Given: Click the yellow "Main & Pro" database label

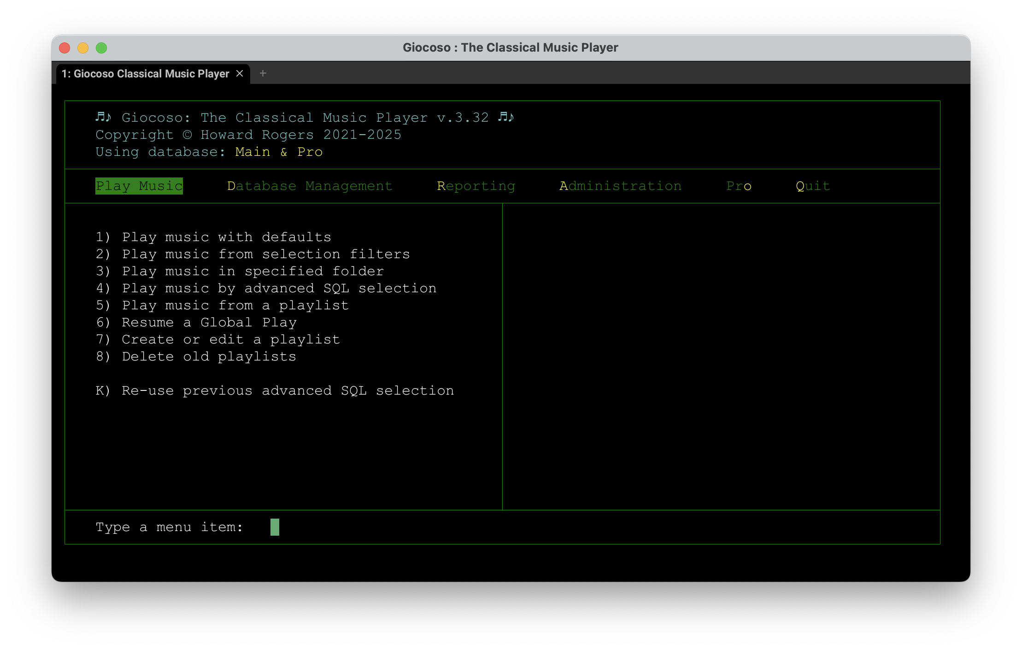Looking at the screenshot, I should pos(278,152).
